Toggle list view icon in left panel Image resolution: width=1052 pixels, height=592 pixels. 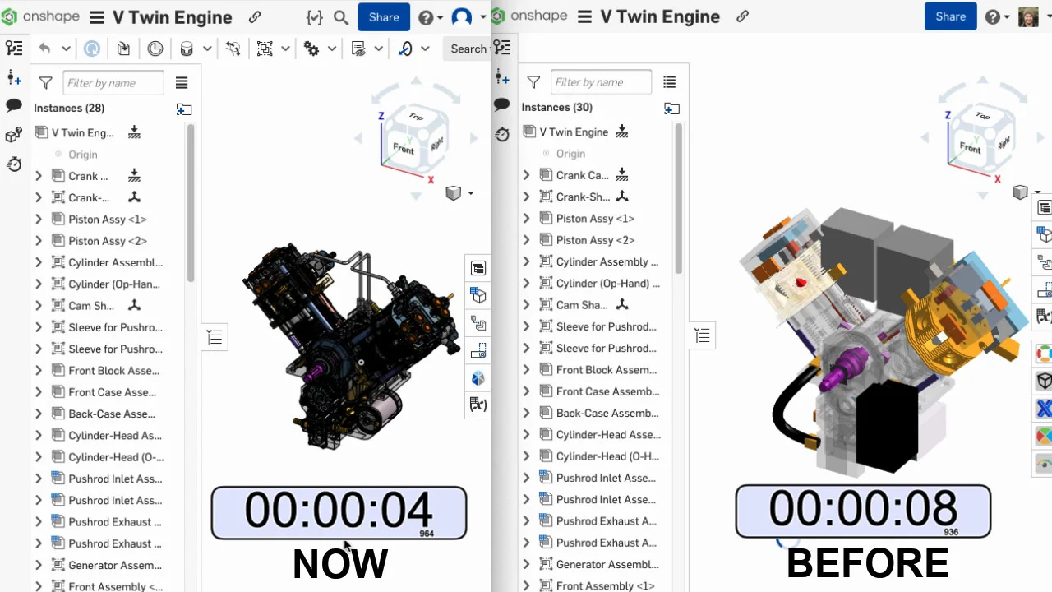coord(182,83)
